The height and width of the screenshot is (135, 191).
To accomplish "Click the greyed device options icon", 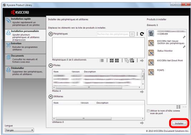I will (127, 61).
